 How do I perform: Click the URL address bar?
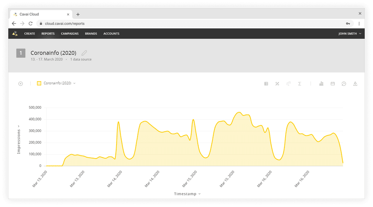coord(195,24)
